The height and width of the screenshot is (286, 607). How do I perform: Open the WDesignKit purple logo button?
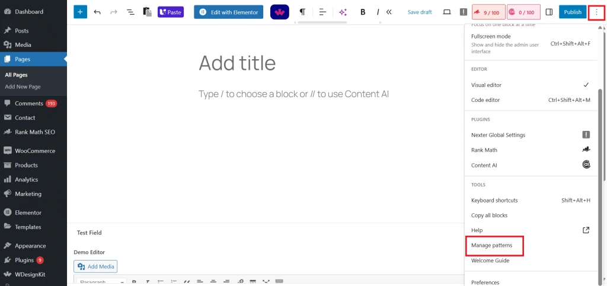[279, 12]
